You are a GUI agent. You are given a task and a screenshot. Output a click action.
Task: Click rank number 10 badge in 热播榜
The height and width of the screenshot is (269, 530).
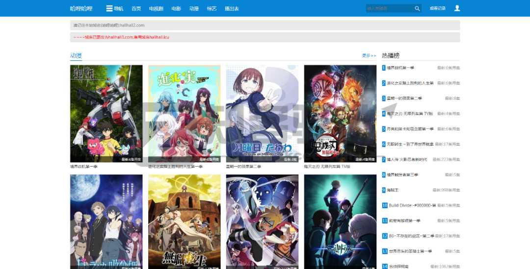pyautogui.click(x=385, y=205)
